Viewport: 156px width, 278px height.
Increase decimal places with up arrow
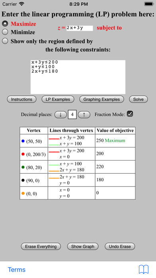(84, 115)
